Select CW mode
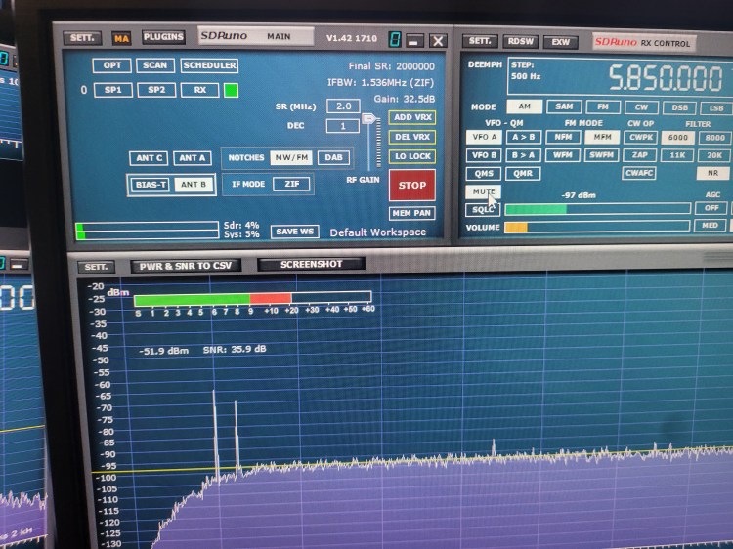The width and height of the screenshot is (733, 549). 641,107
